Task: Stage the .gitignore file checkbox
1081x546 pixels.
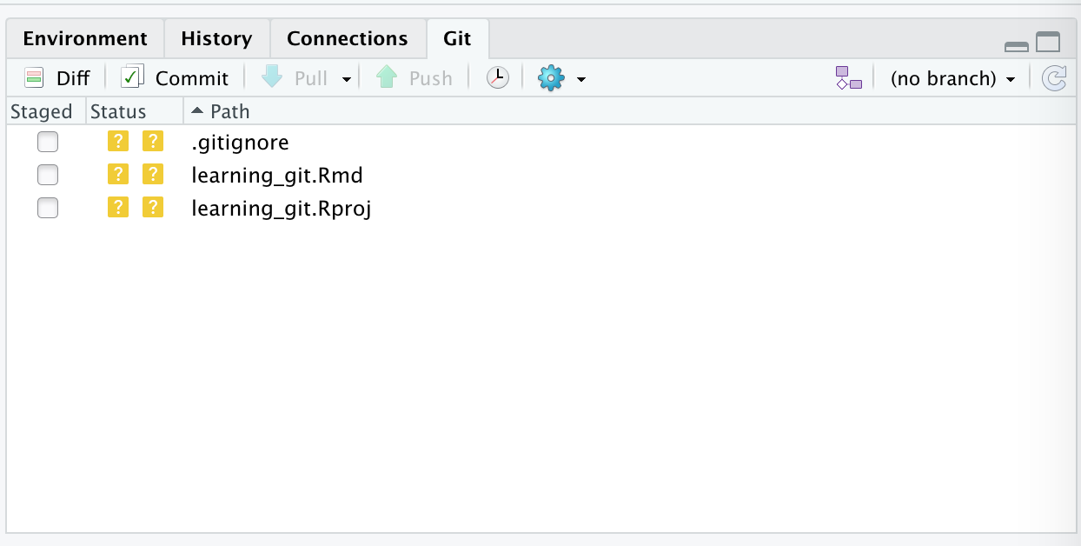Action: [48, 142]
